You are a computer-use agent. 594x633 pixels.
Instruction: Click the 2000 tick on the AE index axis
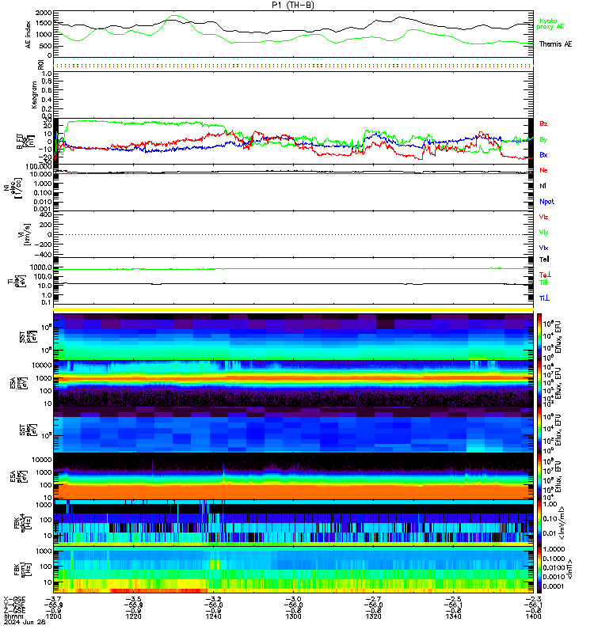[44, 13]
